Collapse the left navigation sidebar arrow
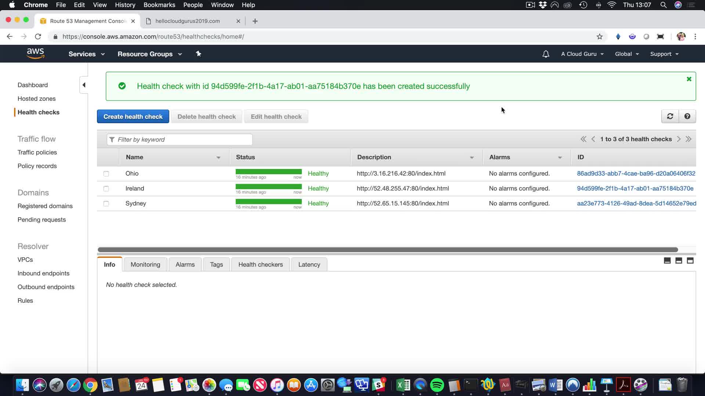This screenshot has width=705, height=396. [x=84, y=85]
